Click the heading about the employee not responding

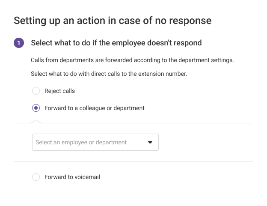116,43
